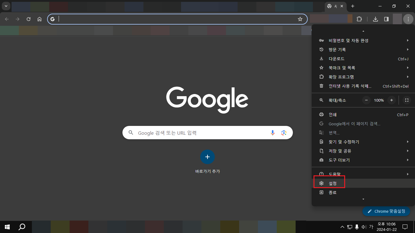The height and width of the screenshot is (233, 415).
Task: Expand the 방문 기록 submenu arrow
Action: coord(407,49)
